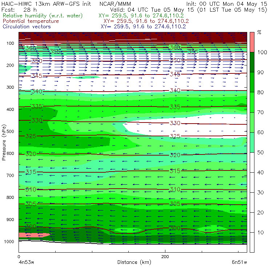Pick the pink above-100% colorbar segment
Screen dimensions: 269x269
tap(252, 42)
